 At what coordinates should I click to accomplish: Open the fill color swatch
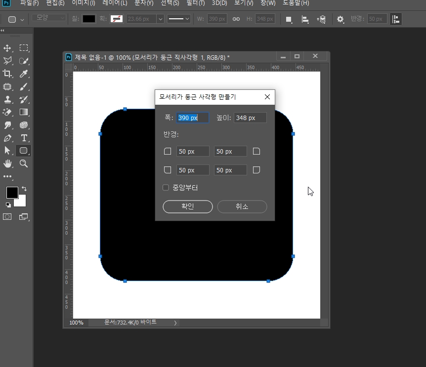pos(89,19)
